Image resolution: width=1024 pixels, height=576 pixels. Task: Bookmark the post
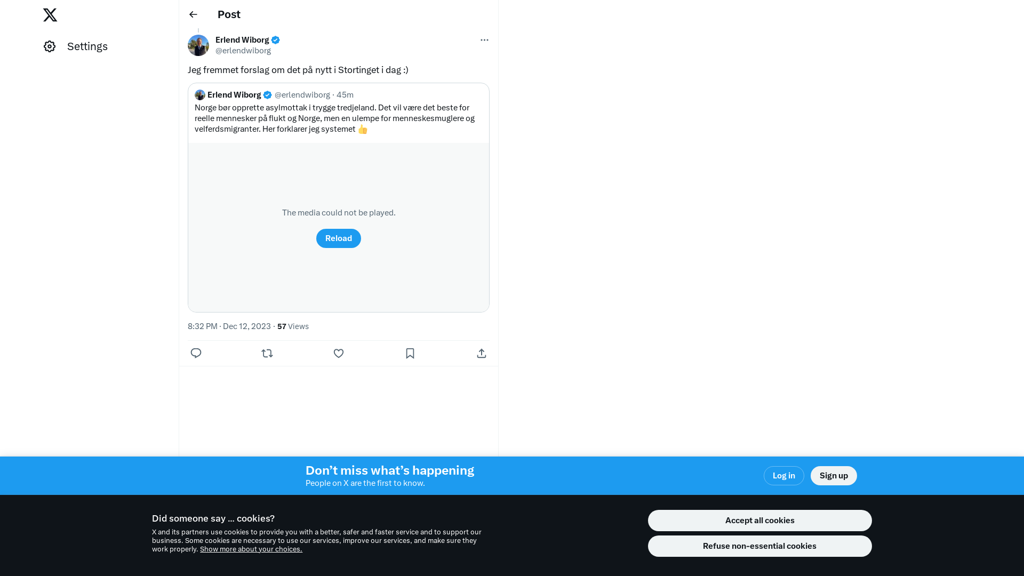410,353
